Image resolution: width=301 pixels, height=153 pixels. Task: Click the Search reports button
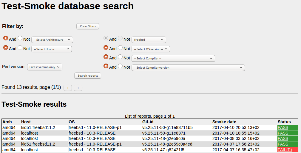click(88, 76)
